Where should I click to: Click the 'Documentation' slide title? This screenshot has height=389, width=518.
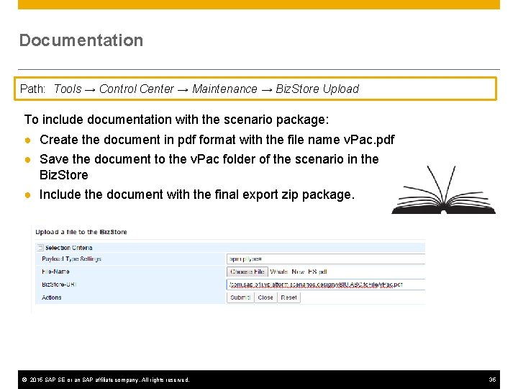[x=81, y=40]
